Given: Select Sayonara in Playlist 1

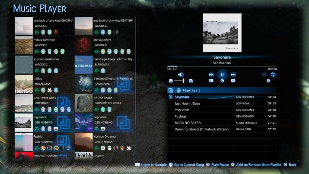Looking at the screenshot, I should tap(222, 97).
